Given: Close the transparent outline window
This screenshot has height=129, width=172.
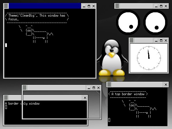Looking at the screenshot, I should pyautogui.click(x=99, y=88).
